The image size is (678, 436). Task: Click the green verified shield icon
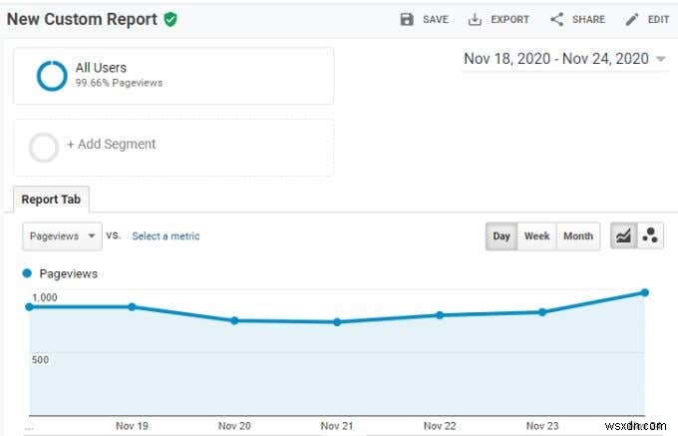pyautogui.click(x=170, y=20)
